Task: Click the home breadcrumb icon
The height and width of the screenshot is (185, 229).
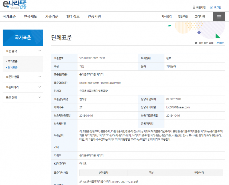Action: [x=196, y=43]
